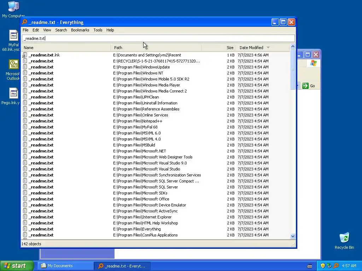Select file icon in MSXML 4.0 row

[25, 139]
